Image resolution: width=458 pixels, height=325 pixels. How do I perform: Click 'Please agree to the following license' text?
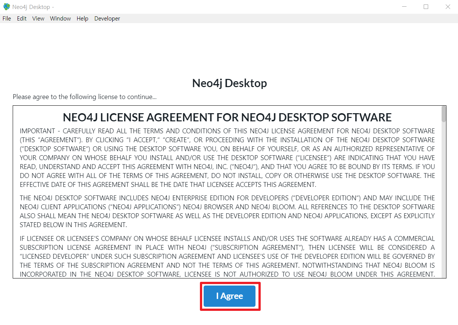(85, 97)
